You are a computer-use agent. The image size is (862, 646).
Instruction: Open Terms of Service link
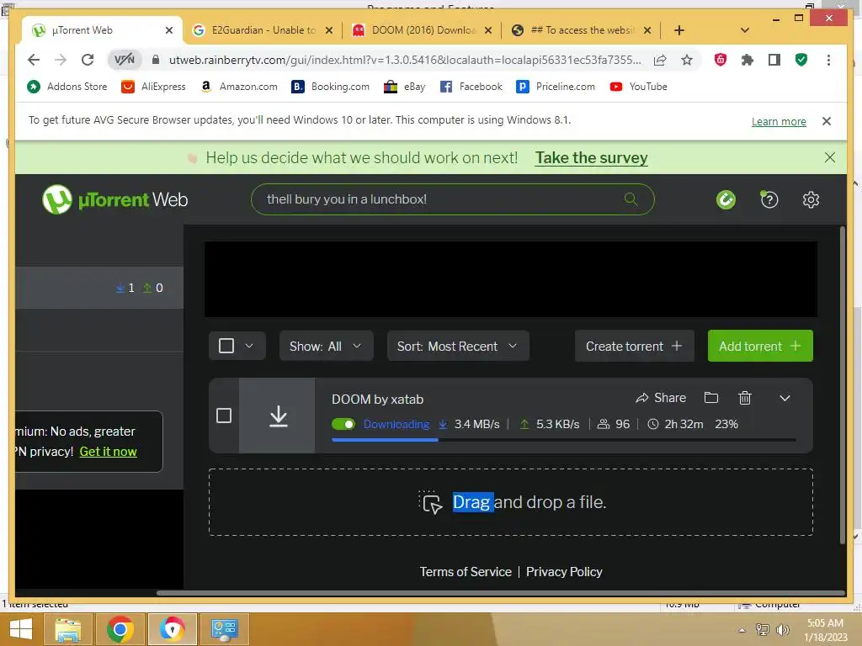465,572
